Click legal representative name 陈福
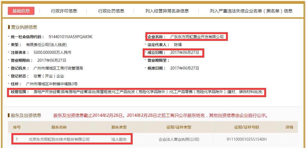Screen dimensions: 306x148 tap(178, 45)
